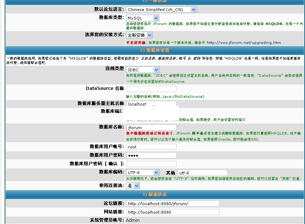The width and height of the screenshot is (305, 224).
Task: Click the Admin administrator account text
Action: pos(133,220)
